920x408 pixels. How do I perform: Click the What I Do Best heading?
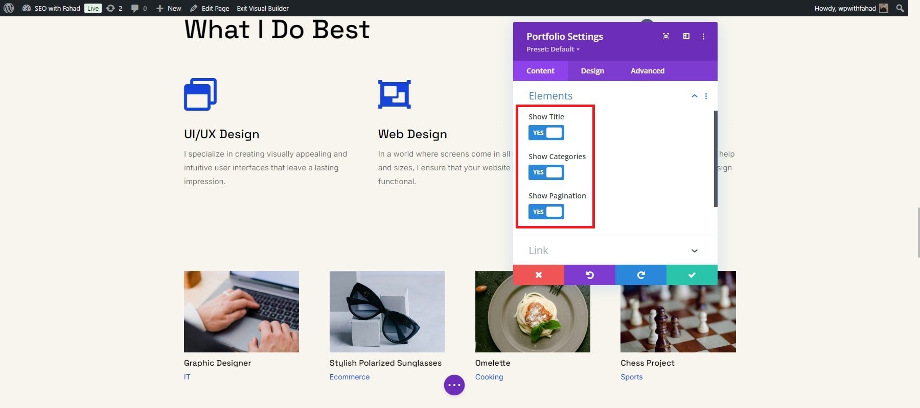pyautogui.click(x=277, y=30)
